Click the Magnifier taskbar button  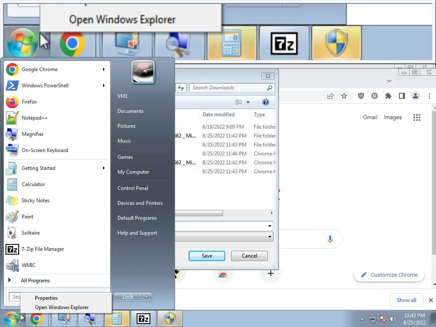click(91, 318)
